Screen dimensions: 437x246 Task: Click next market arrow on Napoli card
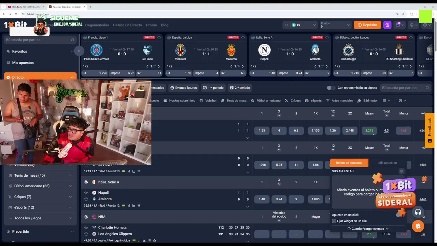pyautogui.click(x=327, y=66)
